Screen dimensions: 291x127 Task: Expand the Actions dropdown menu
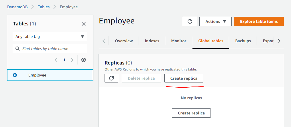pyautogui.click(x=215, y=21)
